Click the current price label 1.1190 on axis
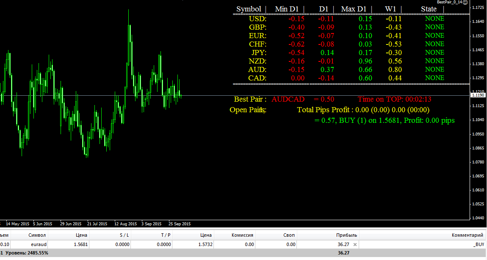 click(x=478, y=95)
